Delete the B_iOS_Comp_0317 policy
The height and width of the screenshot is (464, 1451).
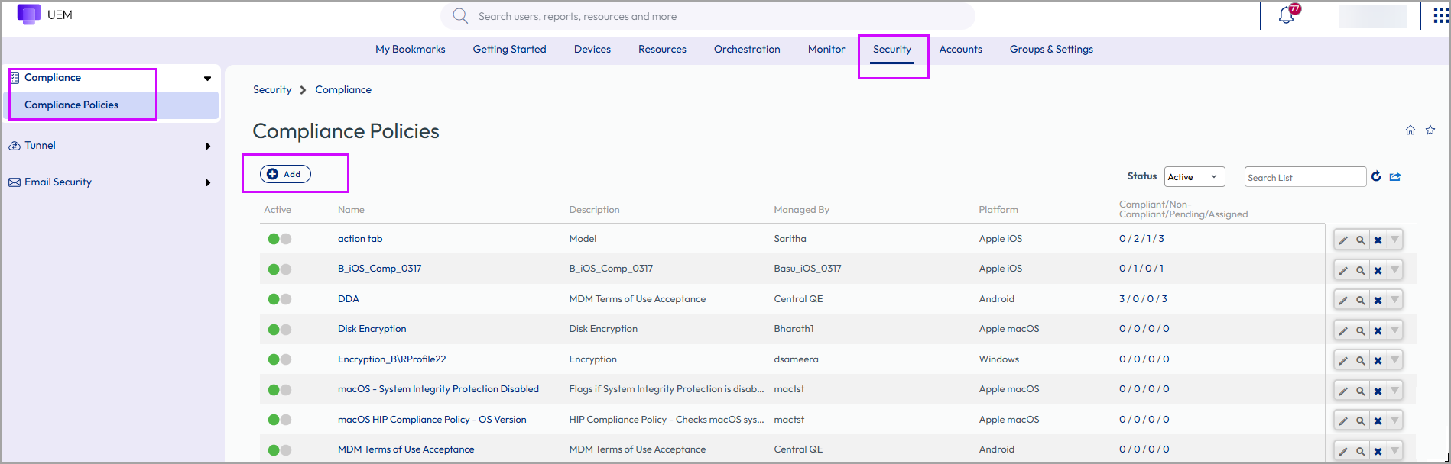pos(1378,270)
